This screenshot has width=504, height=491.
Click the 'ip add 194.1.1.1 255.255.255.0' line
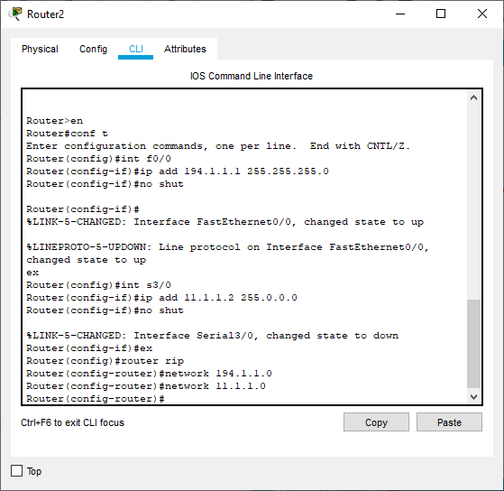coord(178,171)
